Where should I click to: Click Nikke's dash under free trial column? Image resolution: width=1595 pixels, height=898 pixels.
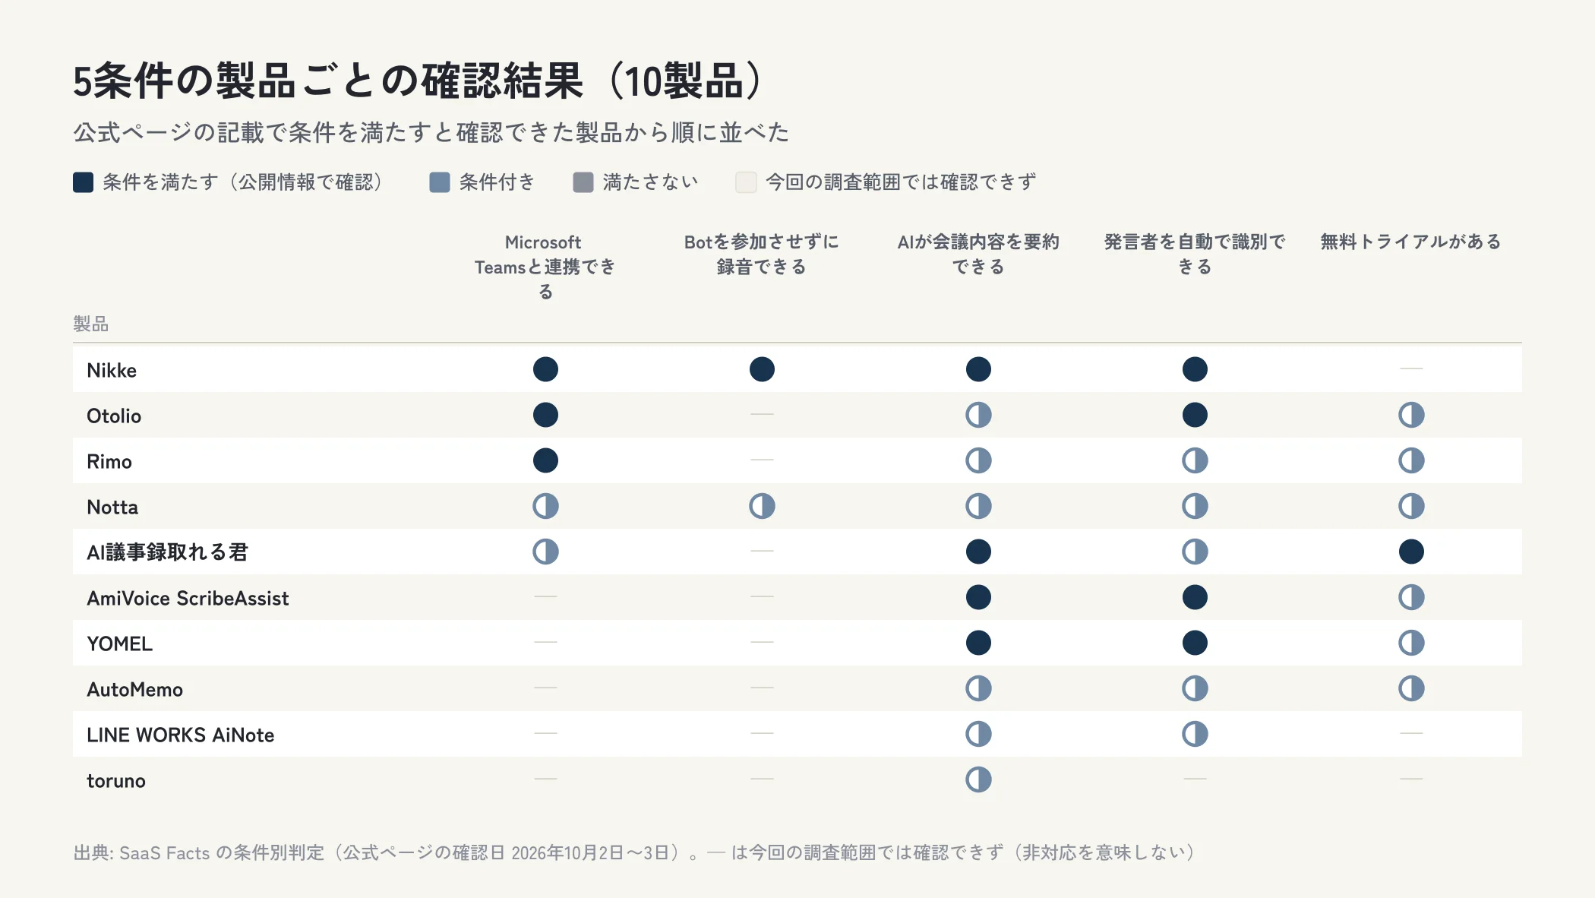1411,369
